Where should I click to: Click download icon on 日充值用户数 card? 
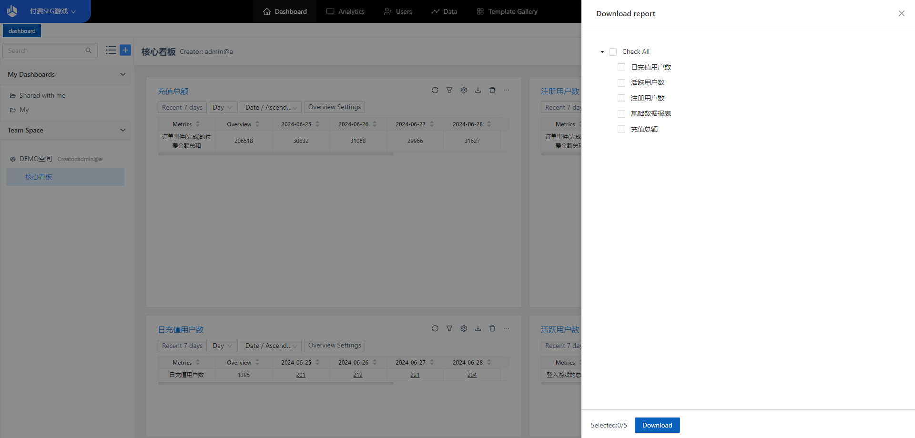478,328
